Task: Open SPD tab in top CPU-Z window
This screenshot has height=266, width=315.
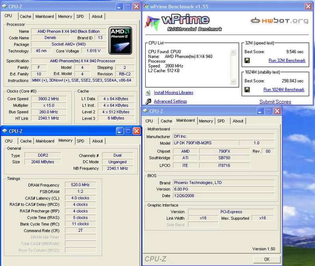Action: click(x=80, y=17)
